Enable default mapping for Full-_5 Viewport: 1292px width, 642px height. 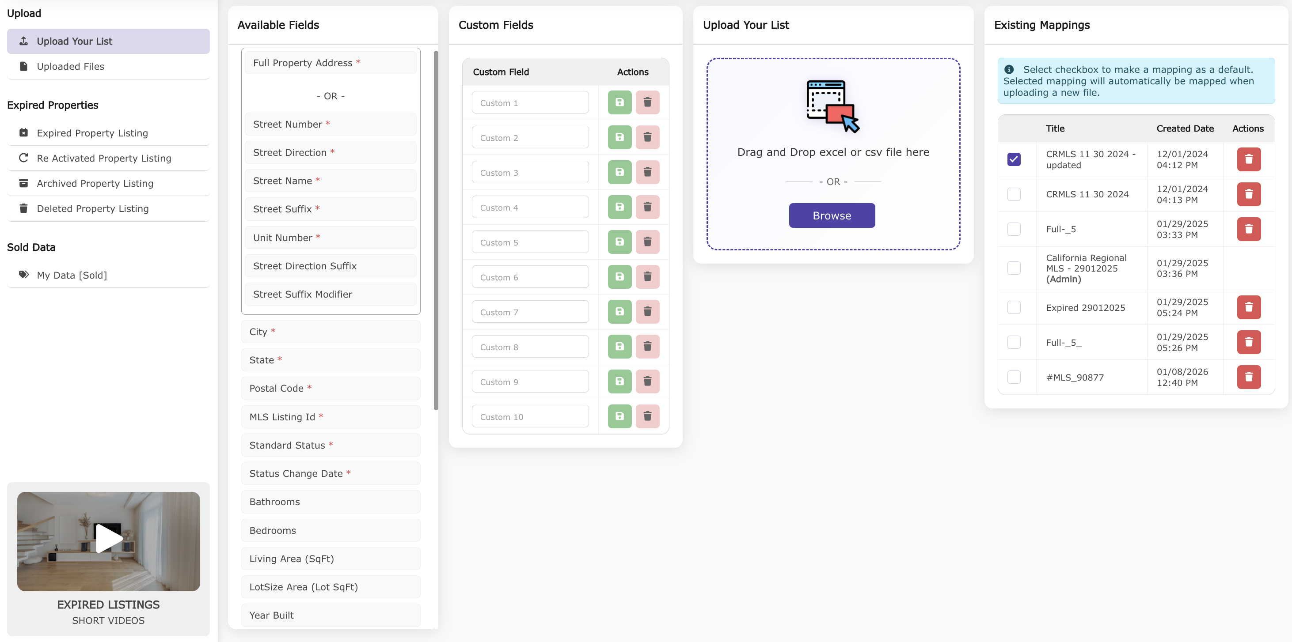tap(1014, 229)
